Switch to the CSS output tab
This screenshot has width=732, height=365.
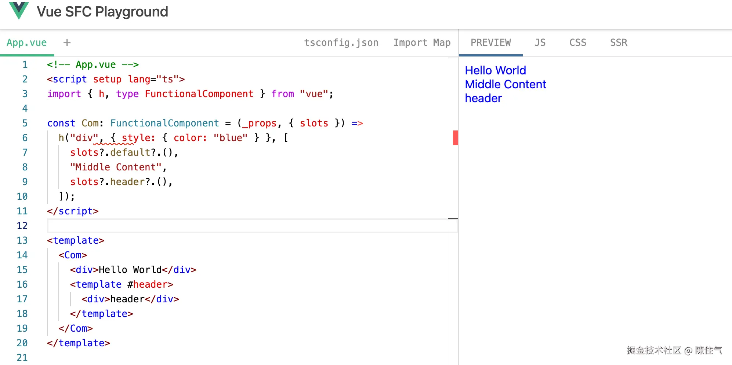577,43
